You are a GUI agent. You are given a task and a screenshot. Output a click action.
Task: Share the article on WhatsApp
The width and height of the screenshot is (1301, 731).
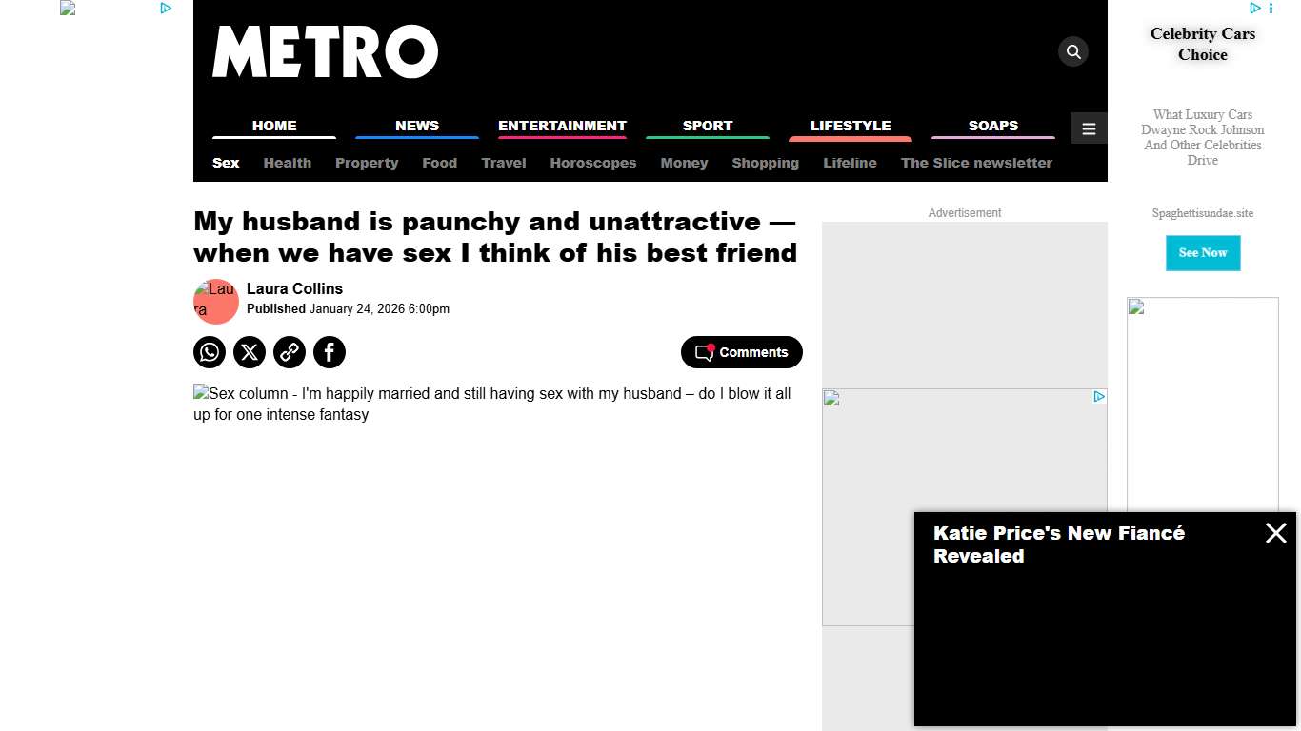click(210, 352)
